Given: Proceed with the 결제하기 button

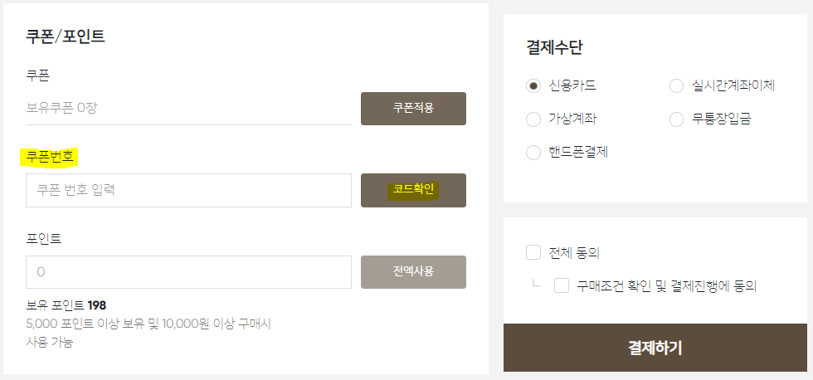Looking at the screenshot, I should (655, 348).
